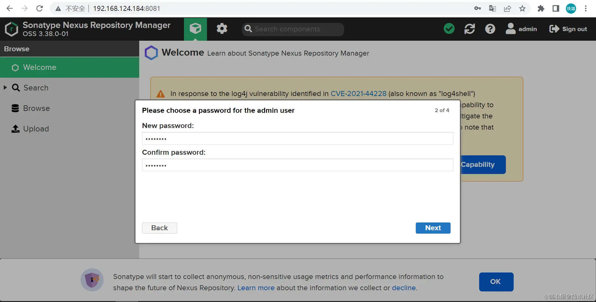
Task: Open the admin user account
Action: [x=521, y=29]
